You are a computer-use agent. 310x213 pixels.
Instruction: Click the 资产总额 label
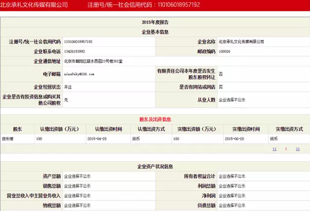[x=52, y=176]
